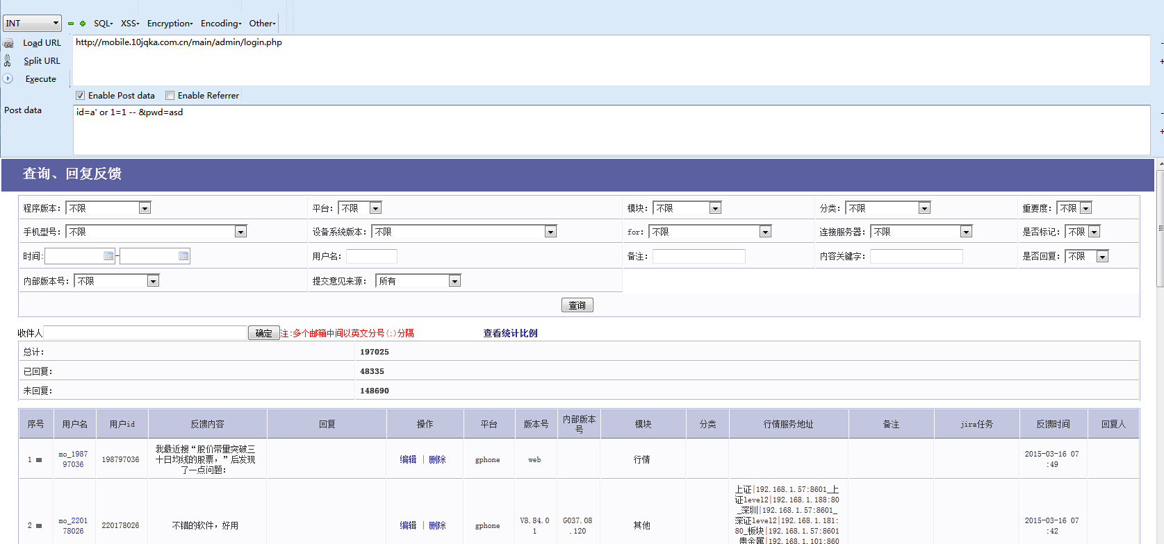Open the start date calendar picker icon
The height and width of the screenshot is (544, 1164).
[108, 256]
